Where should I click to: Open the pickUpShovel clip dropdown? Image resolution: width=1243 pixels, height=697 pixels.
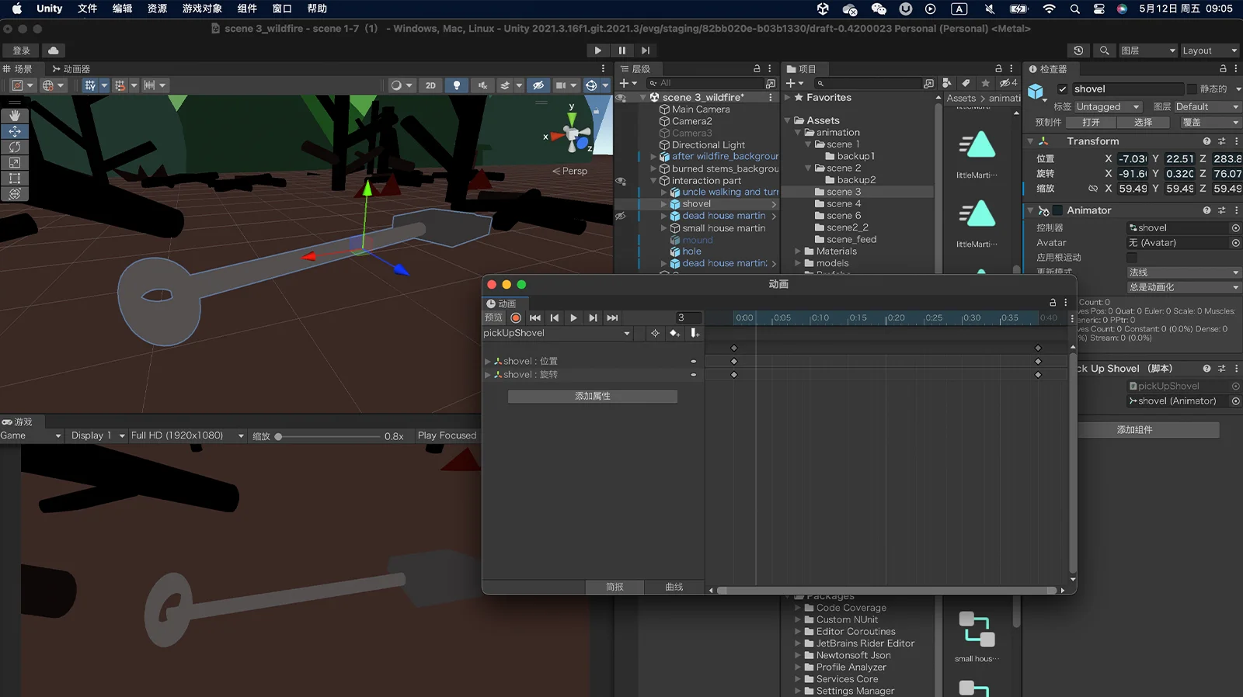click(557, 333)
